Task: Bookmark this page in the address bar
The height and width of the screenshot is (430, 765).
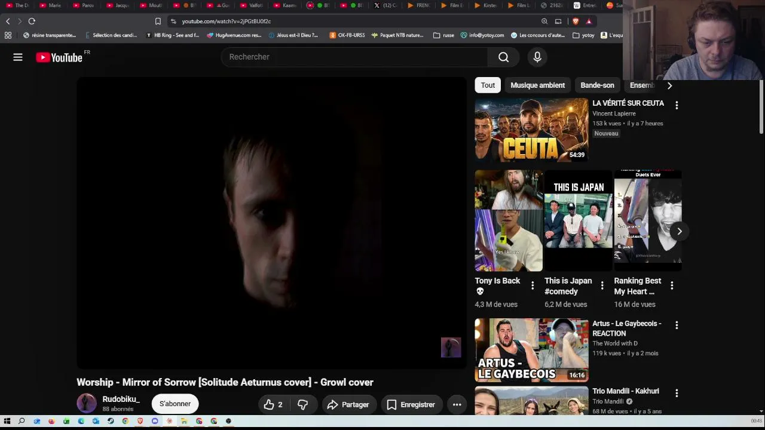Action: coord(158,21)
